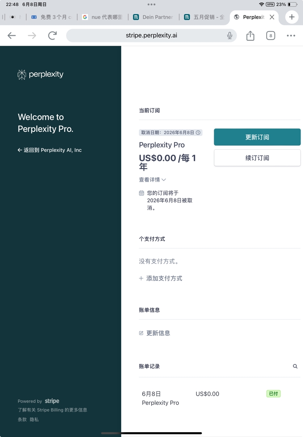
Task: Click the 续订订阅 button
Action: click(257, 158)
